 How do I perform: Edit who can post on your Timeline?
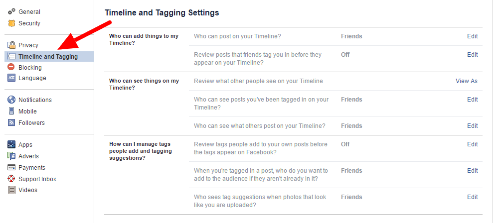(472, 36)
